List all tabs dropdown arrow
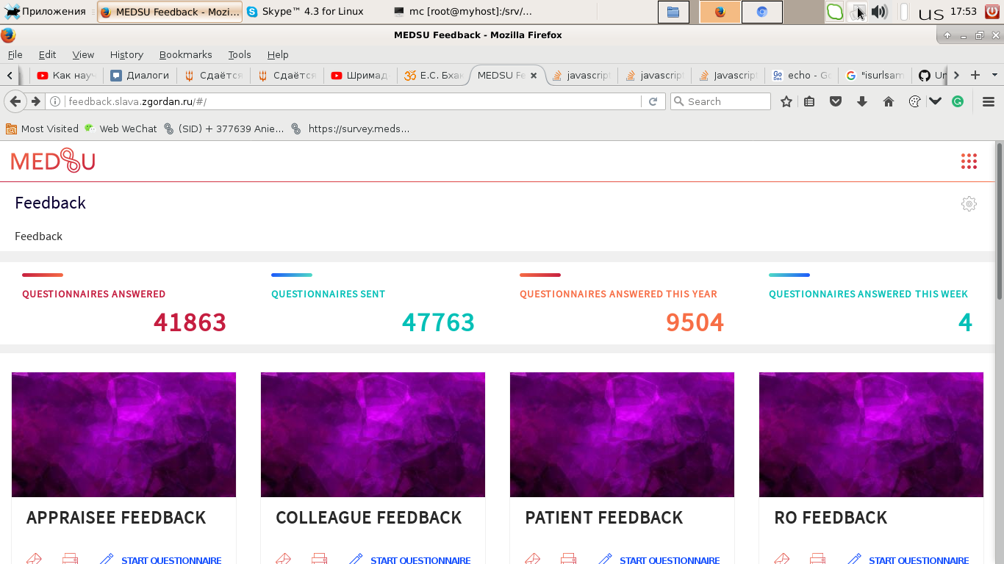The width and height of the screenshot is (1004, 564). (994, 75)
